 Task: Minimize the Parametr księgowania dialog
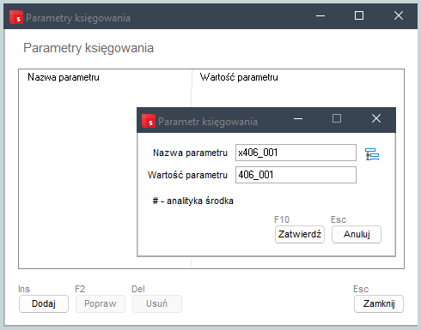298,118
